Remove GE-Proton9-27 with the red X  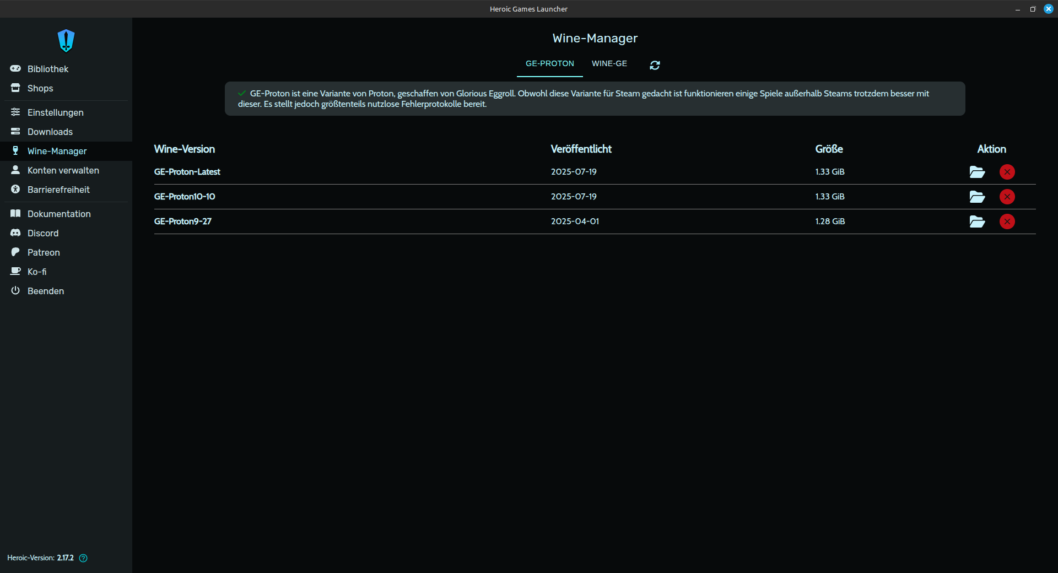point(1007,221)
